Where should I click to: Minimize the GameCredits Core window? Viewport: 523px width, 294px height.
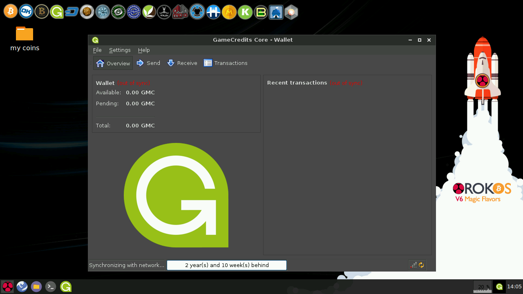tap(410, 40)
